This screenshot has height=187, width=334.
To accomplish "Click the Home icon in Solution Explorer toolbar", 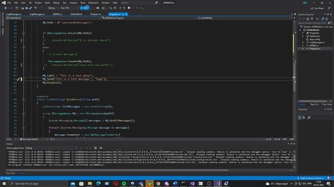I will (x=307, y=19).
